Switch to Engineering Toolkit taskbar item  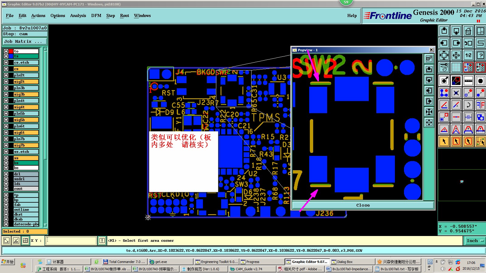pos(216,262)
